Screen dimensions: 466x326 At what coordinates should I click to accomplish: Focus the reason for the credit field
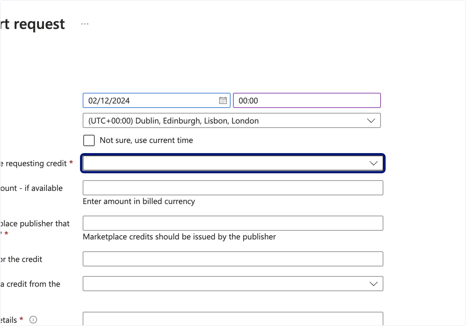click(x=233, y=259)
